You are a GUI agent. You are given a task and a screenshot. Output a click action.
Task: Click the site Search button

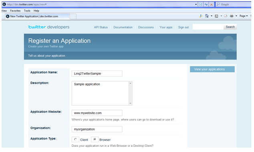pyautogui.click(x=230, y=27)
